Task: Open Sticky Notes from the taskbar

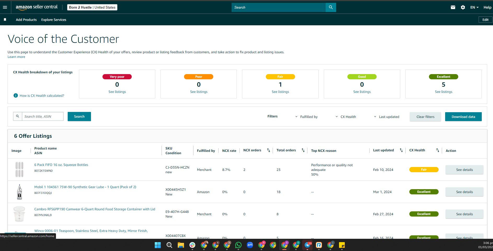Action: click(342, 245)
